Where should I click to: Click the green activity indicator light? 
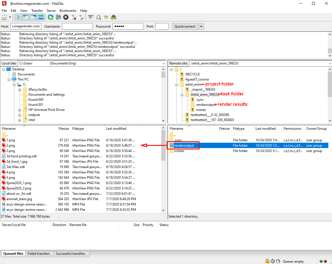pos(321,261)
